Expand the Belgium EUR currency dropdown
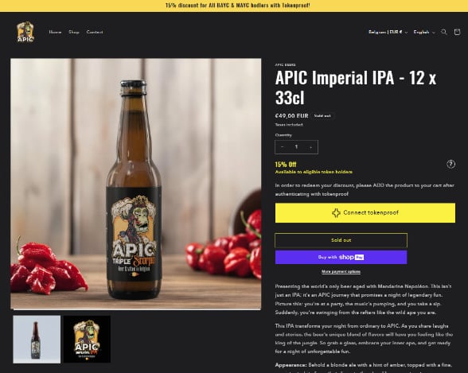Image resolution: width=468 pixels, height=373 pixels. 388,32
